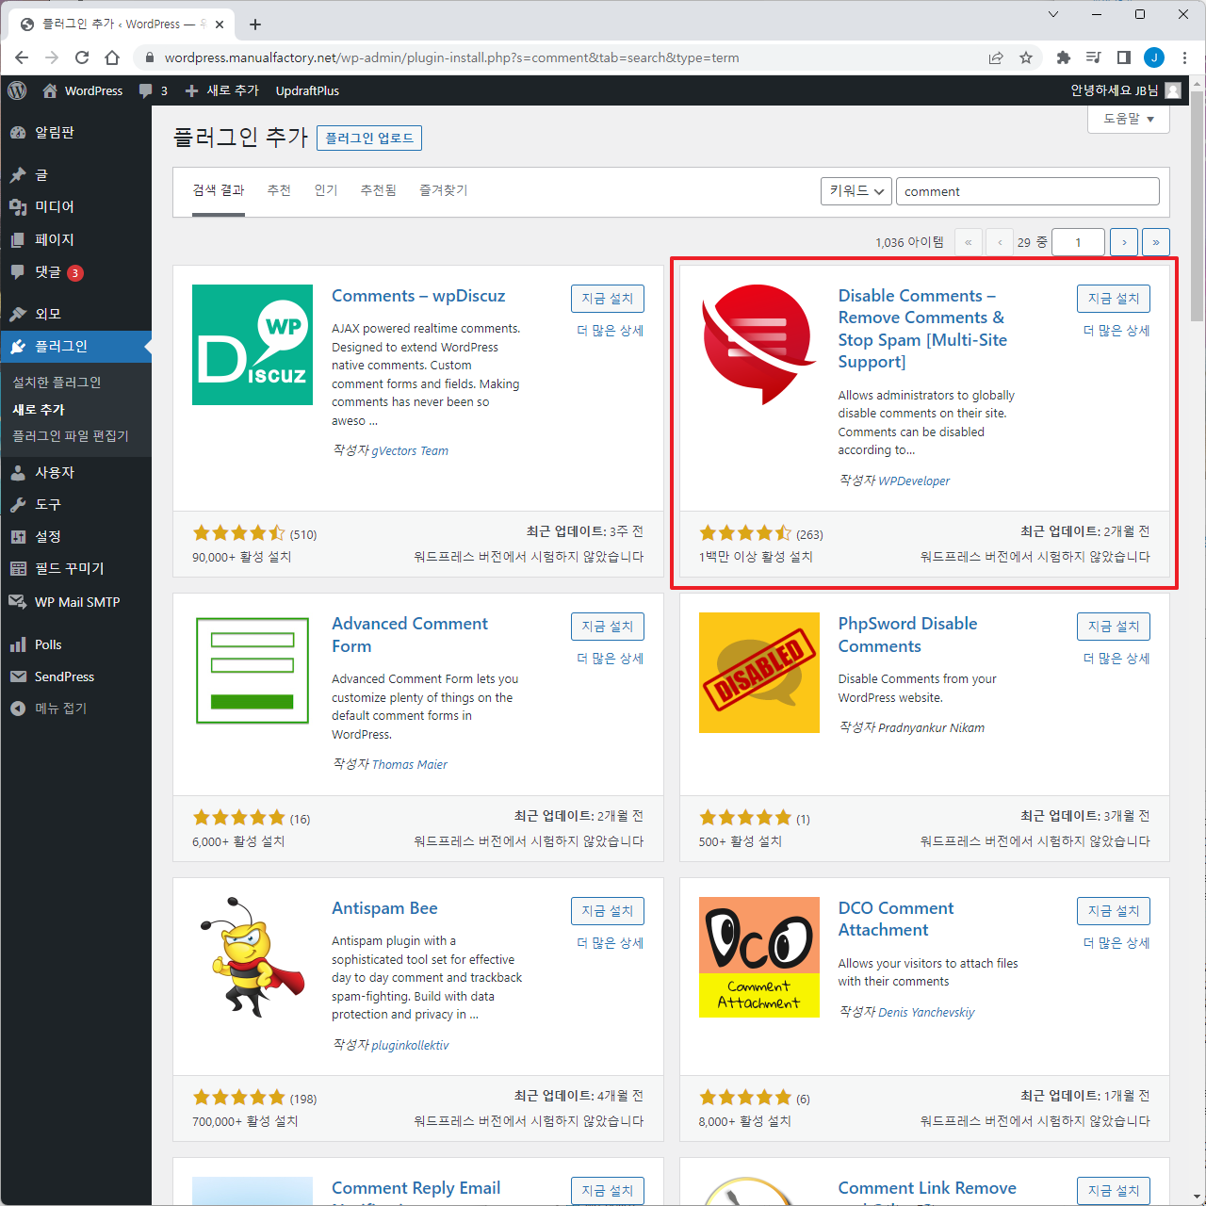Click the 플러그인 업로드 button
Image resolution: width=1206 pixels, height=1206 pixels.
pos(369,139)
